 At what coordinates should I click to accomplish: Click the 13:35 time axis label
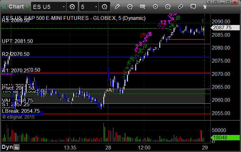coord(70,148)
